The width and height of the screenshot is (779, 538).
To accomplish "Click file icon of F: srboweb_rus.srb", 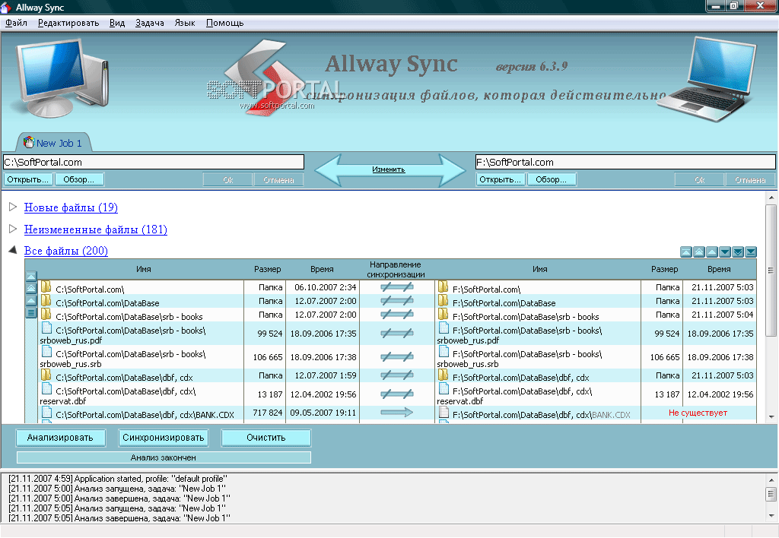I will click(444, 351).
